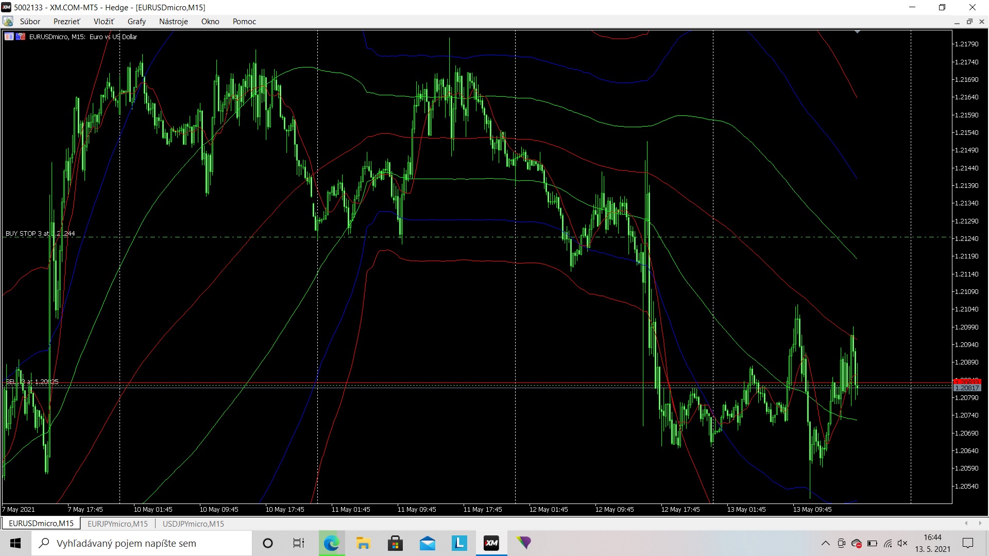
Task: Click the EURUSDmicro, M15: Euro vs US Dollar title
Action: pos(83,37)
